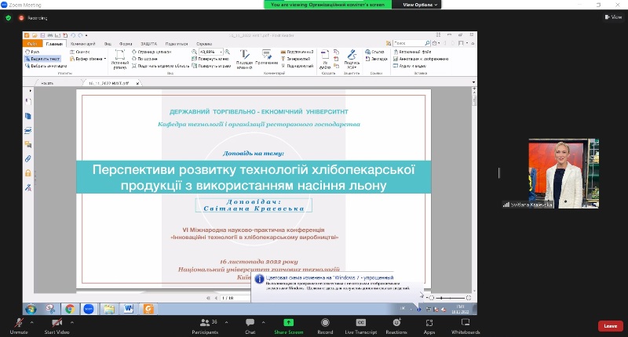This screenshot has width=628, height=337.
Task: Open the View Options dropdown
Action: (x=420, y=5)
